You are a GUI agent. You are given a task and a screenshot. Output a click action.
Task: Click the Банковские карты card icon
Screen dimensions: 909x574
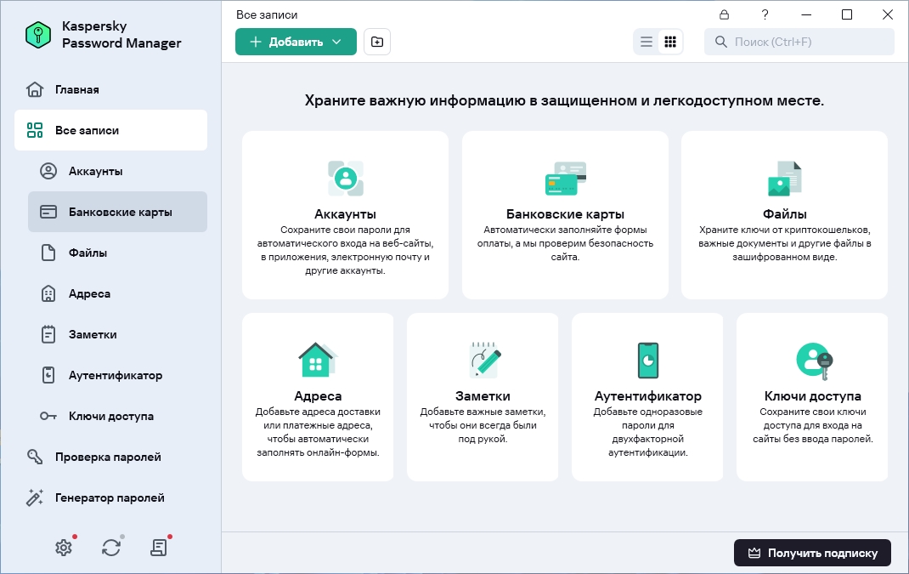(565, 179)
